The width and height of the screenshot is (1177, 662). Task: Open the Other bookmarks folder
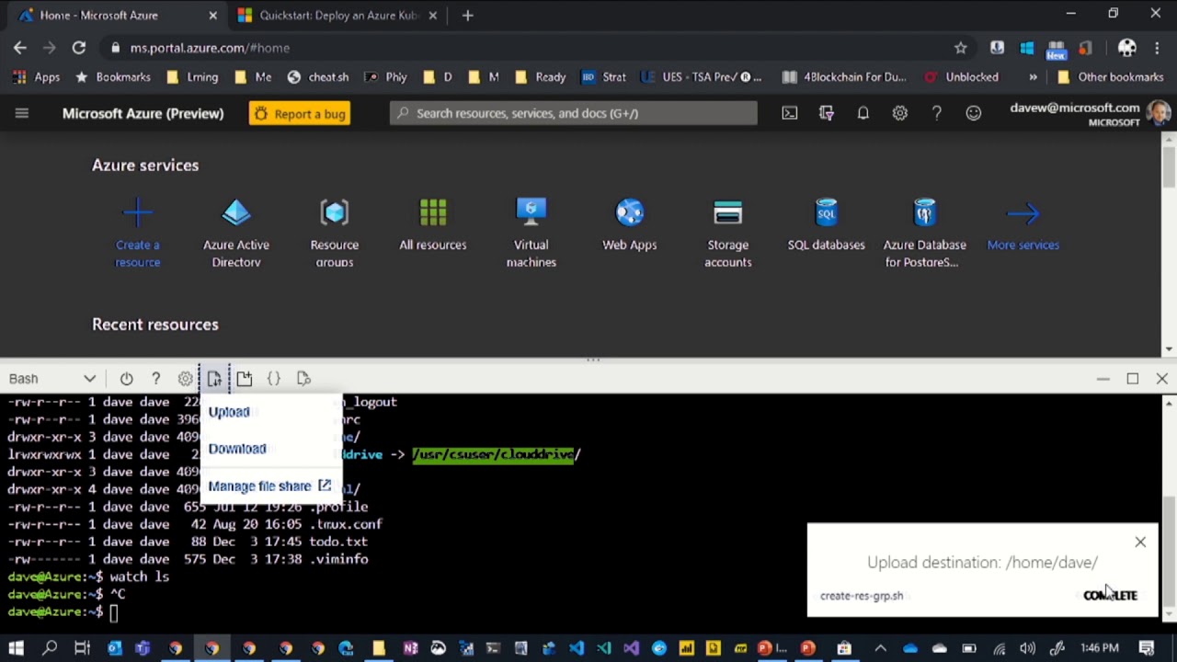point(1111,77)
